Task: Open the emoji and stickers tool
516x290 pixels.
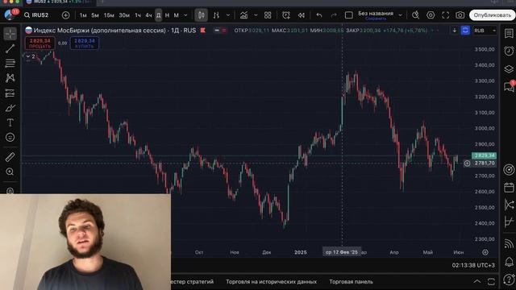Action: pos(10,137)
